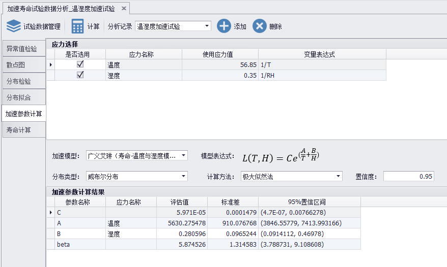Click the 1/RH expression cell
Screen dimensions: 447x267
pos(322,75)
